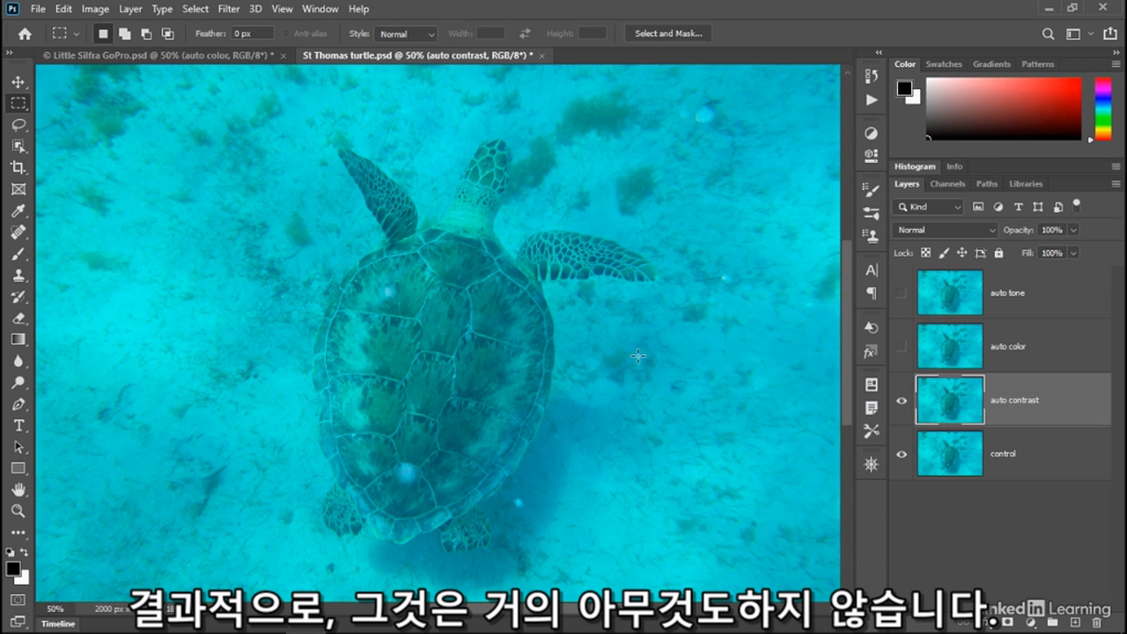
Task: Select the Eraser tool
Action: 18,318
